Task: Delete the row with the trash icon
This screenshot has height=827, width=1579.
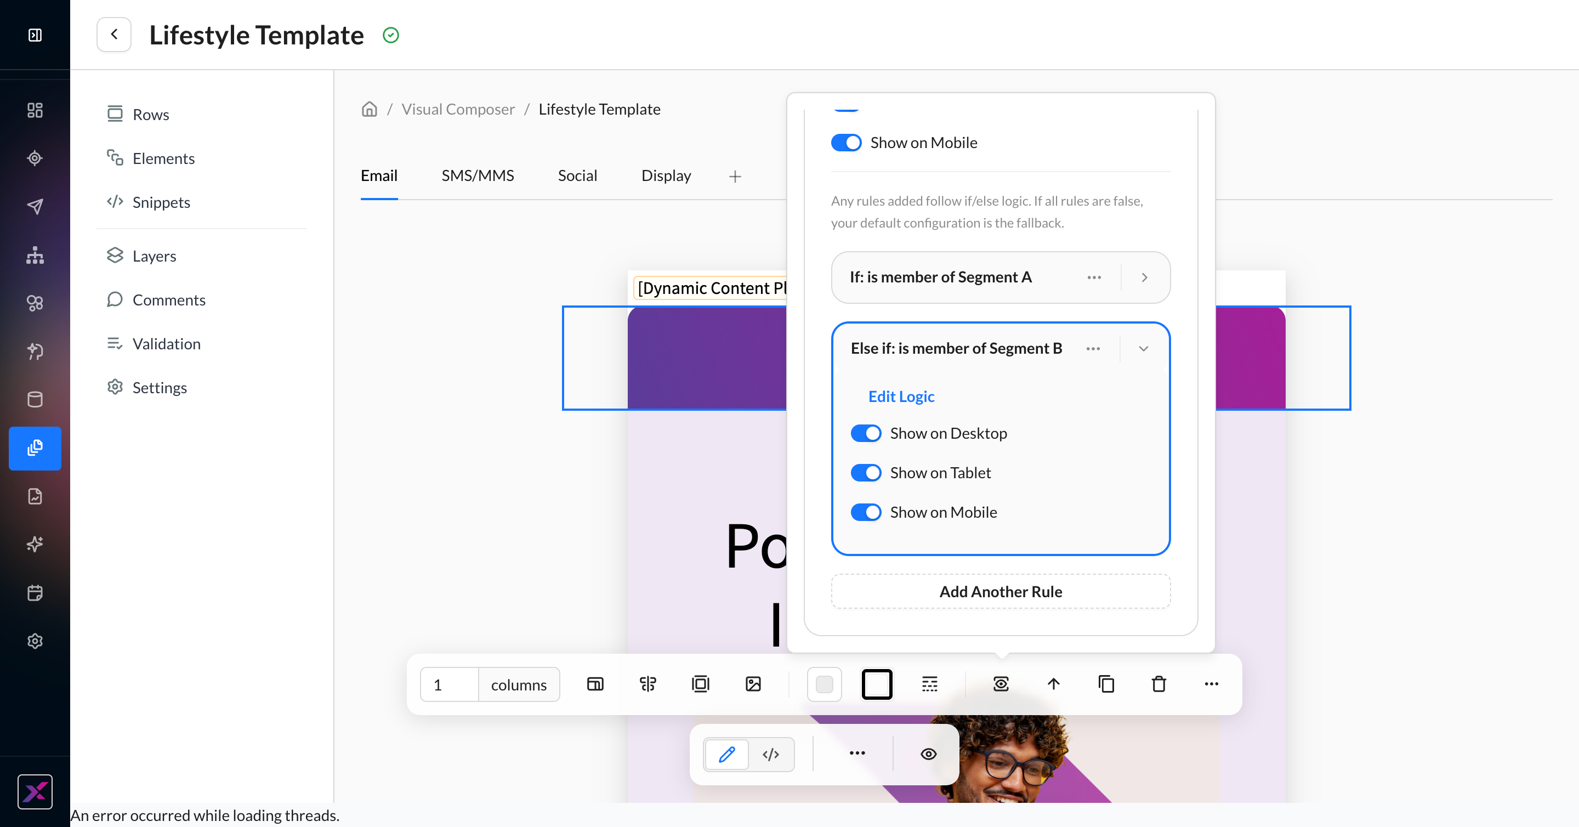Action: tap(1159, 684)
